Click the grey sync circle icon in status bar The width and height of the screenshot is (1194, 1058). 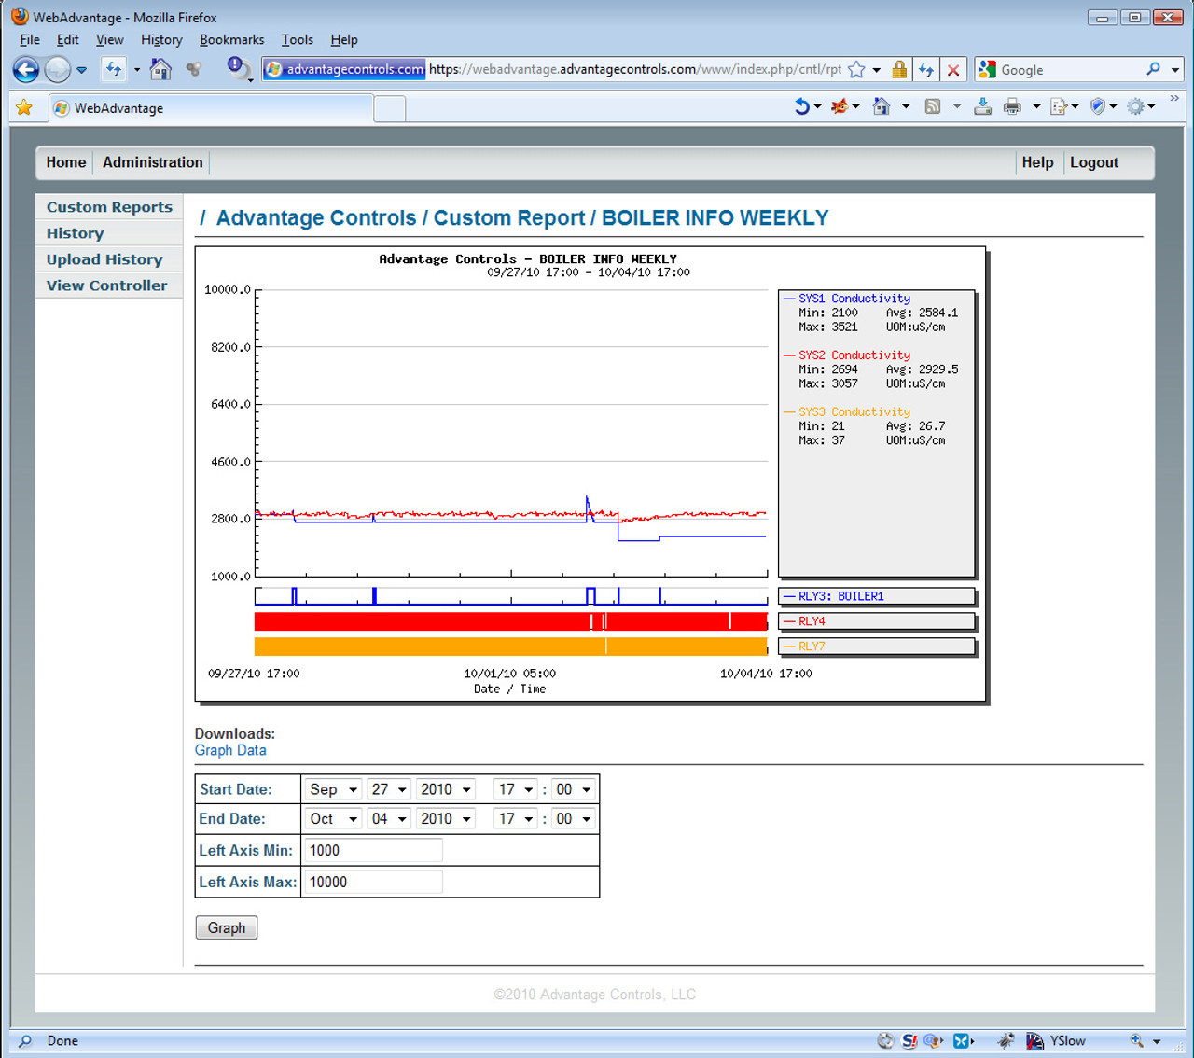tap(885, 1040)
